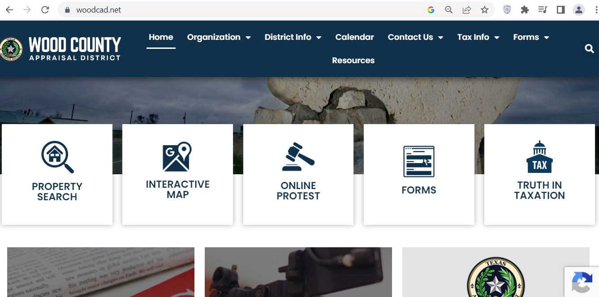This screenshot has width=599, height=297.
Task: Open the browser extensions puzzle icon
Action: click(525, 10)
